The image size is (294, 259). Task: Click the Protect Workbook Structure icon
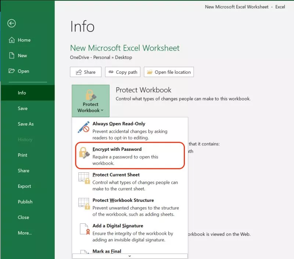(x=84, y=204)
